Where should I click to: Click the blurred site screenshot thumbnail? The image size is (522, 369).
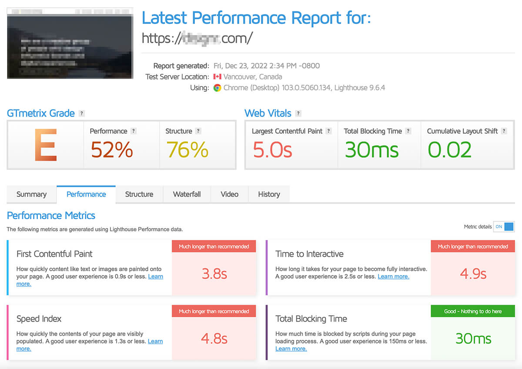pyautogui.click(x=70, y=43)
